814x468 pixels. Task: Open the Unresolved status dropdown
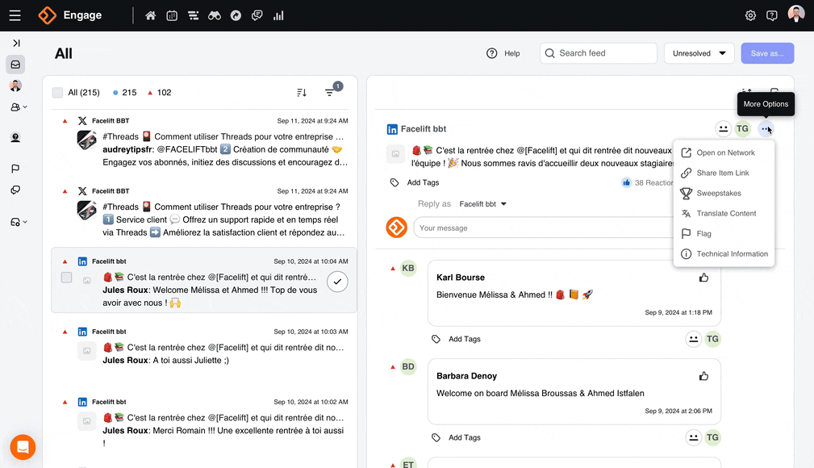click(x=699, y=53)
